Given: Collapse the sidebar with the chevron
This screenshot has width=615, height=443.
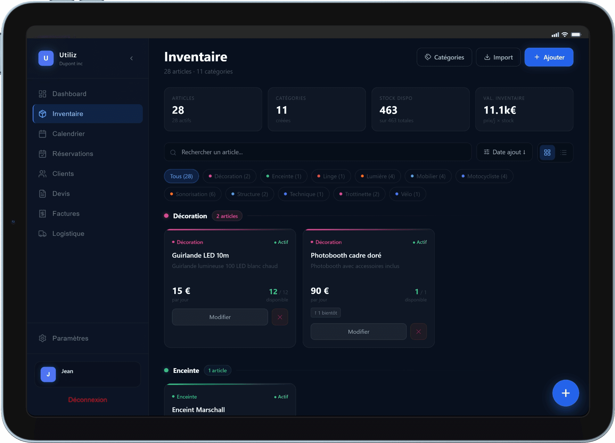Looking at the screenshot, I should [x=131, y=58].
